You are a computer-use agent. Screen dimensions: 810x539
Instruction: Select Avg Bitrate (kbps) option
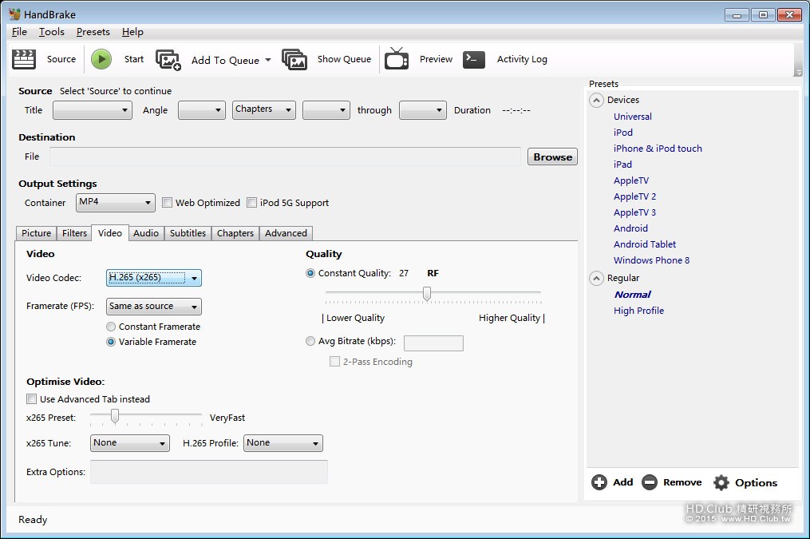[310, 342]
